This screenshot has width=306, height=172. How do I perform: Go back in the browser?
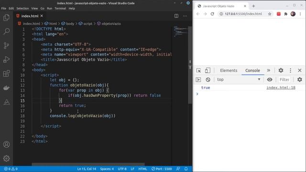pyautogui.click(x=198, y=14)
